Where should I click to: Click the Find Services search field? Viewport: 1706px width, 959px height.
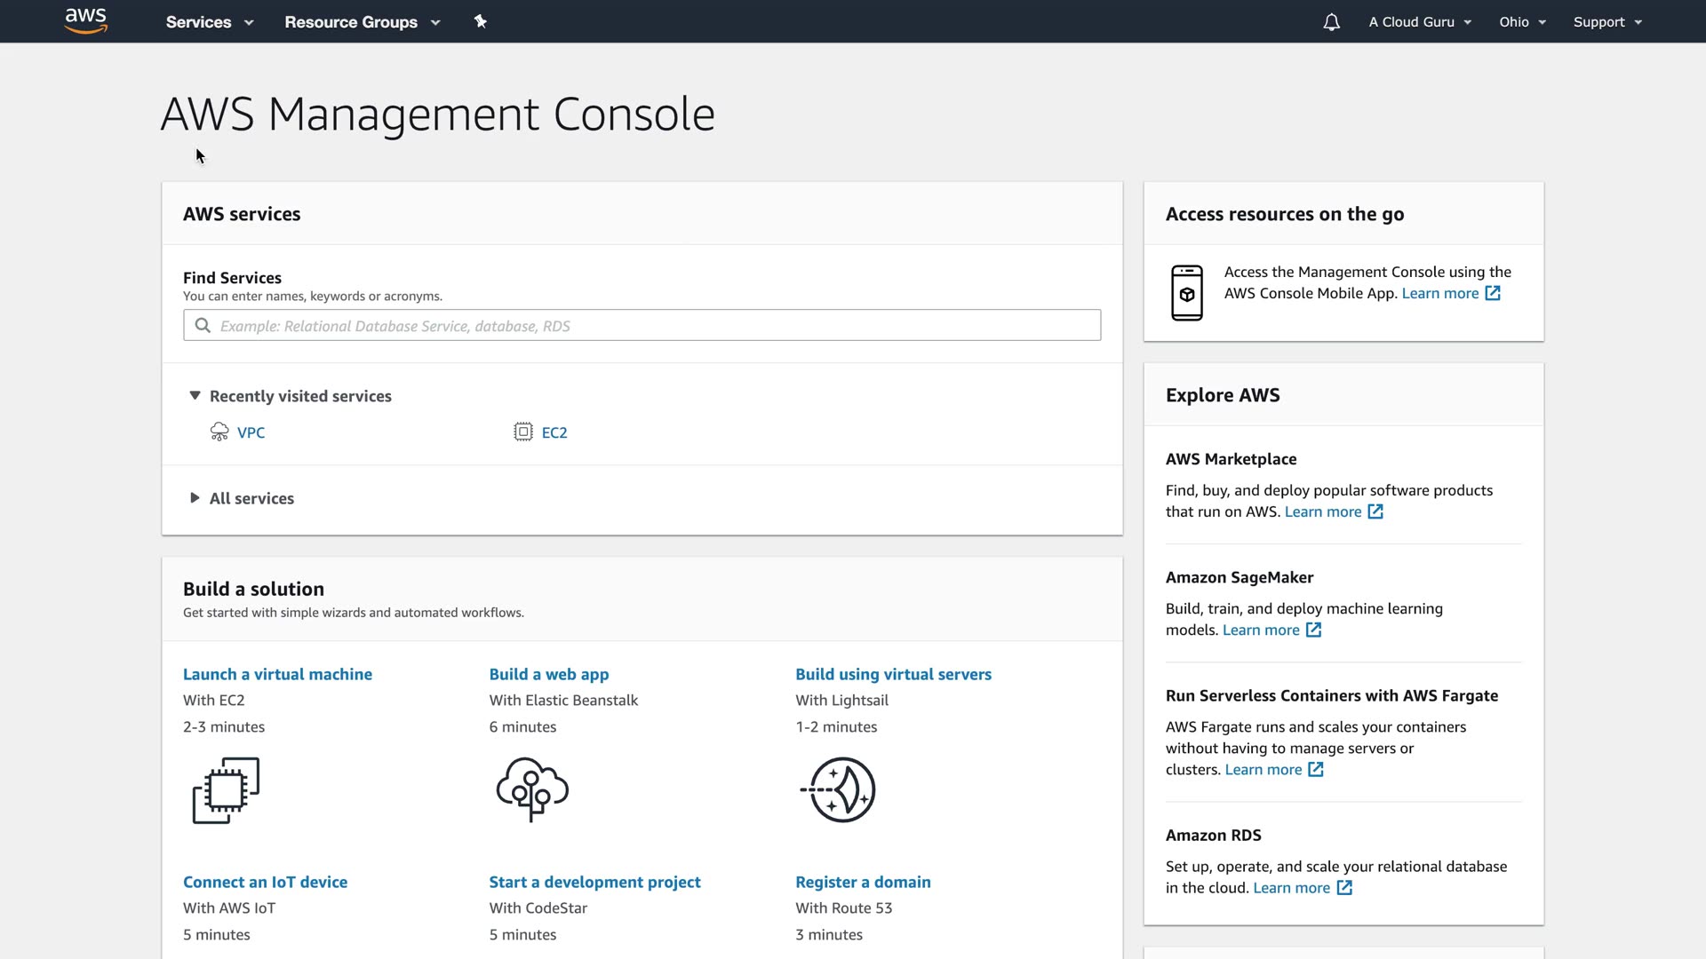[642, 326]
